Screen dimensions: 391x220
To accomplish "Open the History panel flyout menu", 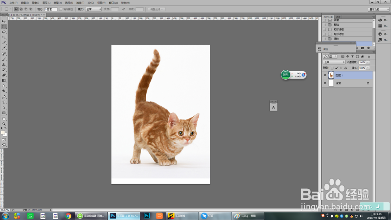I will 373,17.
